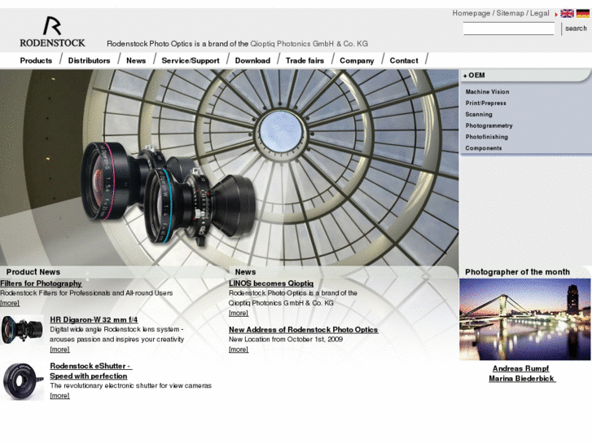
Task: Open the News menu item
Action: click(136, 60)
